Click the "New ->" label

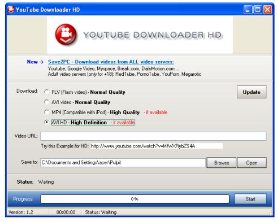pos(35,62)
